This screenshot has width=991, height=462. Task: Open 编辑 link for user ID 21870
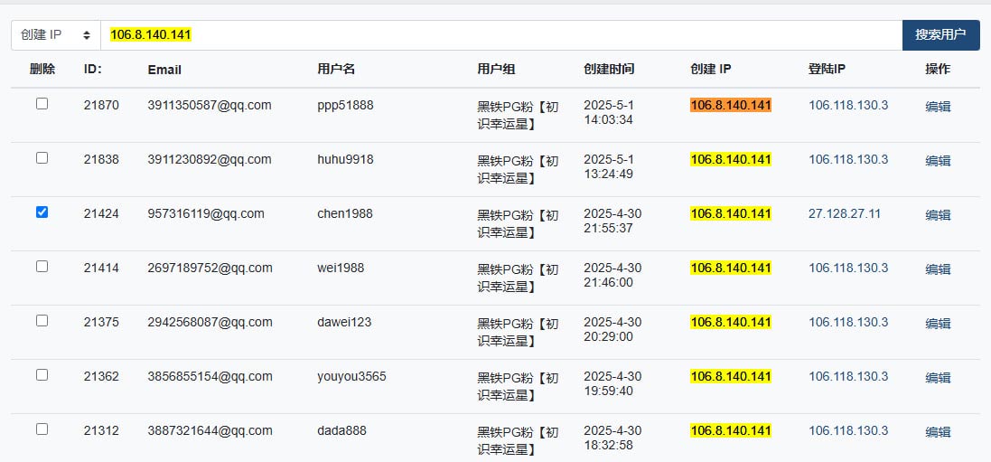[x=938, y=107]
